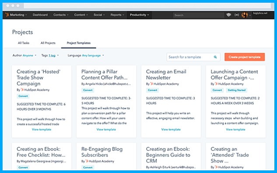Click the notifications broadcast icon
Viewport: 277px width, 173px height.
coord(237,15)
